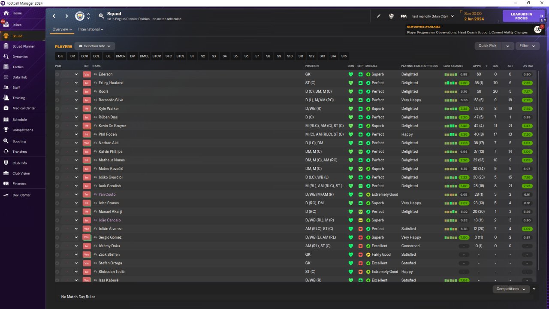Open the Club Info shield icon
Image resolution: width=549 pixels, height=309 pixels.
pos(6,163)
